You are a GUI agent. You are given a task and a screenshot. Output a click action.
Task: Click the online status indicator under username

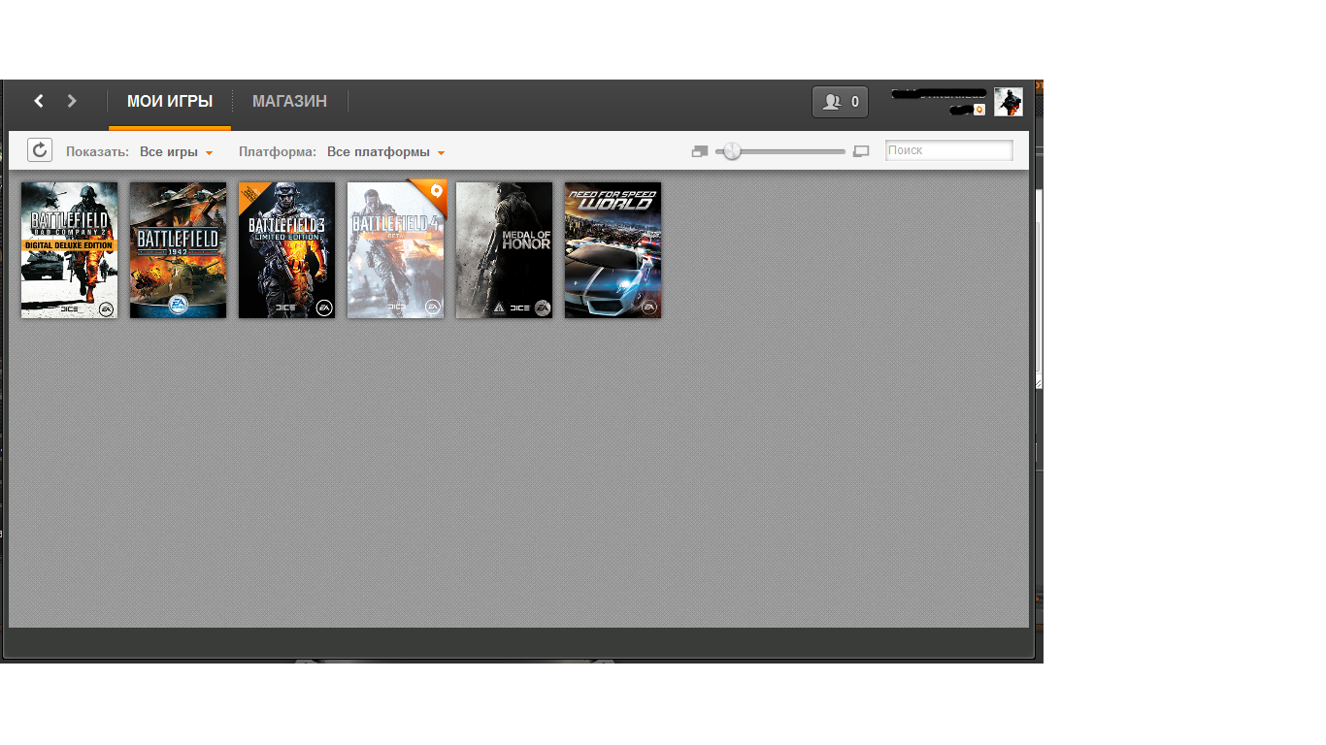tap(979, 110)
